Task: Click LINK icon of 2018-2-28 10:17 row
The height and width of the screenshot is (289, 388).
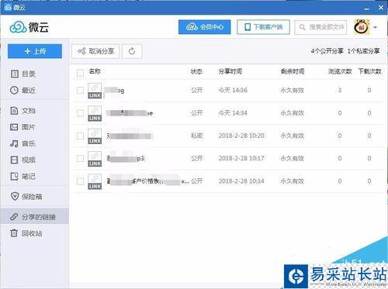Action: coord(95,159)
